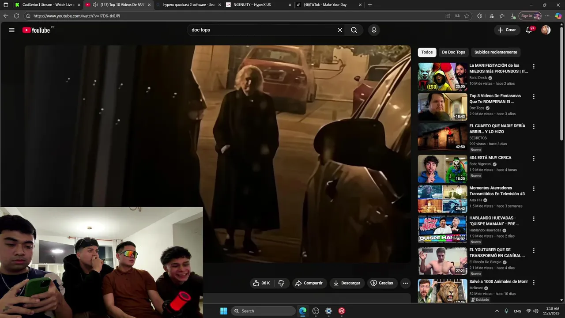The width and height of the screenshot is (565, 318).
Task: Select the 'Todos' filter chip
Action: coord(427,52)
